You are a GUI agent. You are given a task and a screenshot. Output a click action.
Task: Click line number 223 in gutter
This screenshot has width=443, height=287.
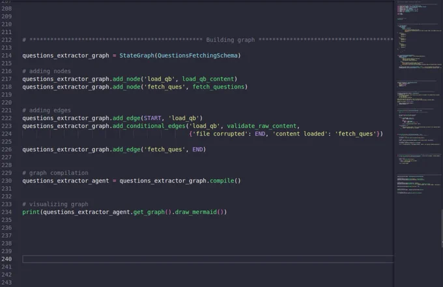pyautogui.click(x=7, y=126)
